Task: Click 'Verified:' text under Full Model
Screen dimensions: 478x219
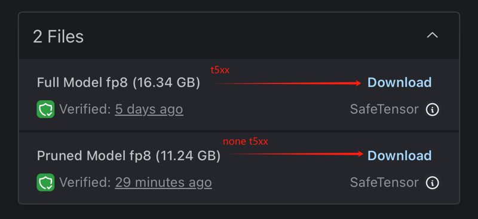Action: click(85, 109)
